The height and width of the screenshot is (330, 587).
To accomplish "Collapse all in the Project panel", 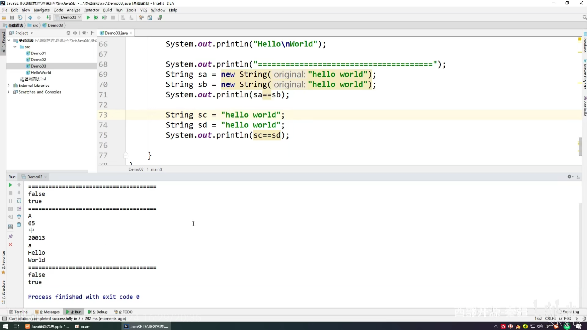I will pyautogui.click(x=75, y=33).
